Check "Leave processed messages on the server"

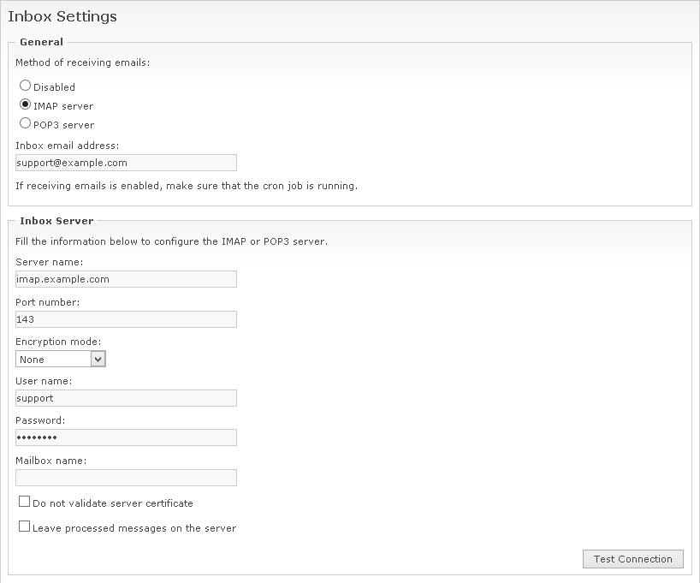coord(24,526)
